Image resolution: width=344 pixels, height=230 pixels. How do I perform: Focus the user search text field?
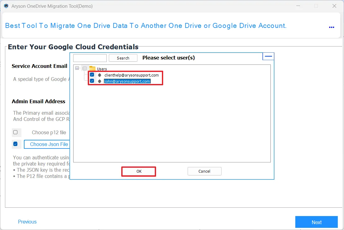(x=90, y=58)
